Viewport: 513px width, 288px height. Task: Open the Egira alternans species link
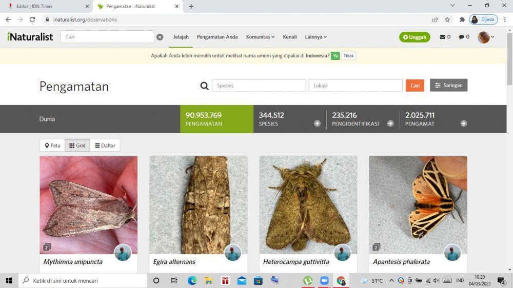174,261
